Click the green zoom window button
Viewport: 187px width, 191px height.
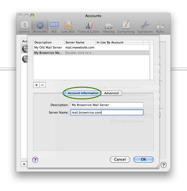(32, 16)
